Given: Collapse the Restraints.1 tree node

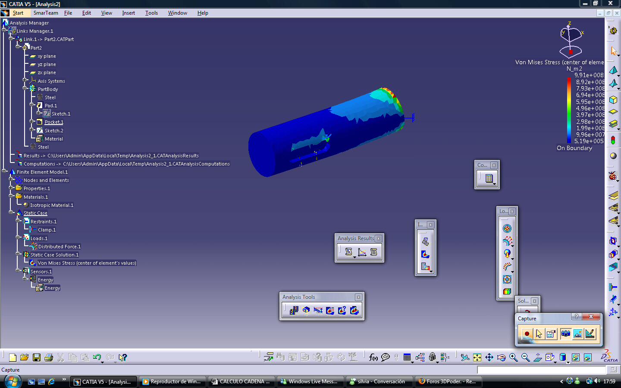Looking at the screenshot, I should pos(18,221).
